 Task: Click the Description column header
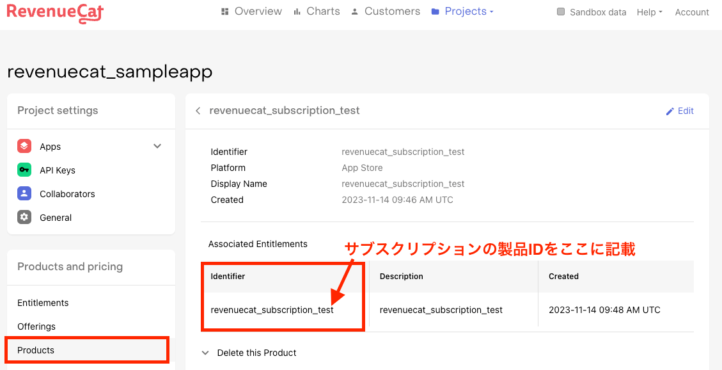(x=401, y=277)
